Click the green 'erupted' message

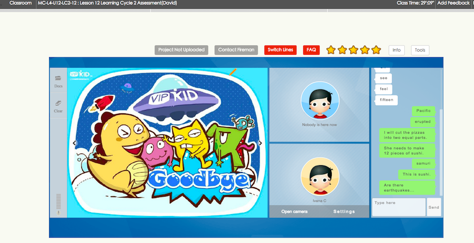pos(422,122)
